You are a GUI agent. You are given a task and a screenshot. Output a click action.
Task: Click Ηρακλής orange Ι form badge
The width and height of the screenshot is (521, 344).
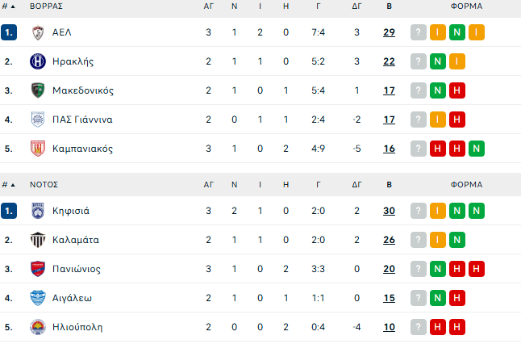(x=456, y=61)
